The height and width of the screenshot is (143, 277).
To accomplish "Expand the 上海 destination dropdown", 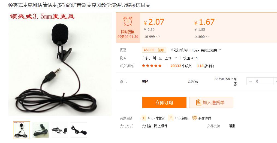I will [x=176, y=58].
